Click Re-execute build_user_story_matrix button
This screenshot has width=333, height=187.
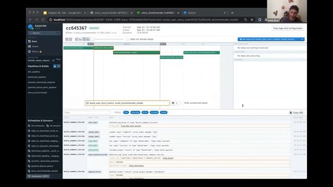click(268, 39)
